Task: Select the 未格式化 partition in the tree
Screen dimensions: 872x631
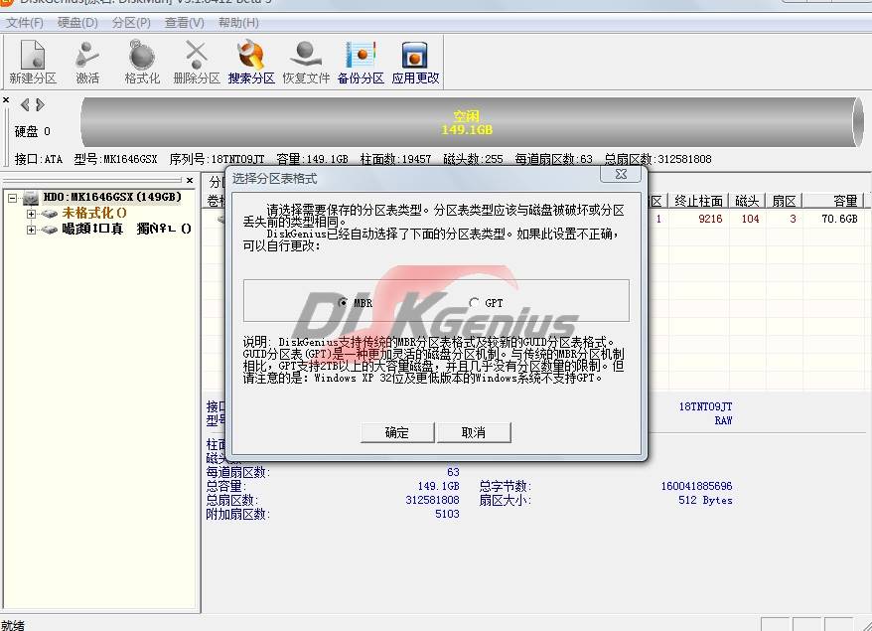Action: 94,213
